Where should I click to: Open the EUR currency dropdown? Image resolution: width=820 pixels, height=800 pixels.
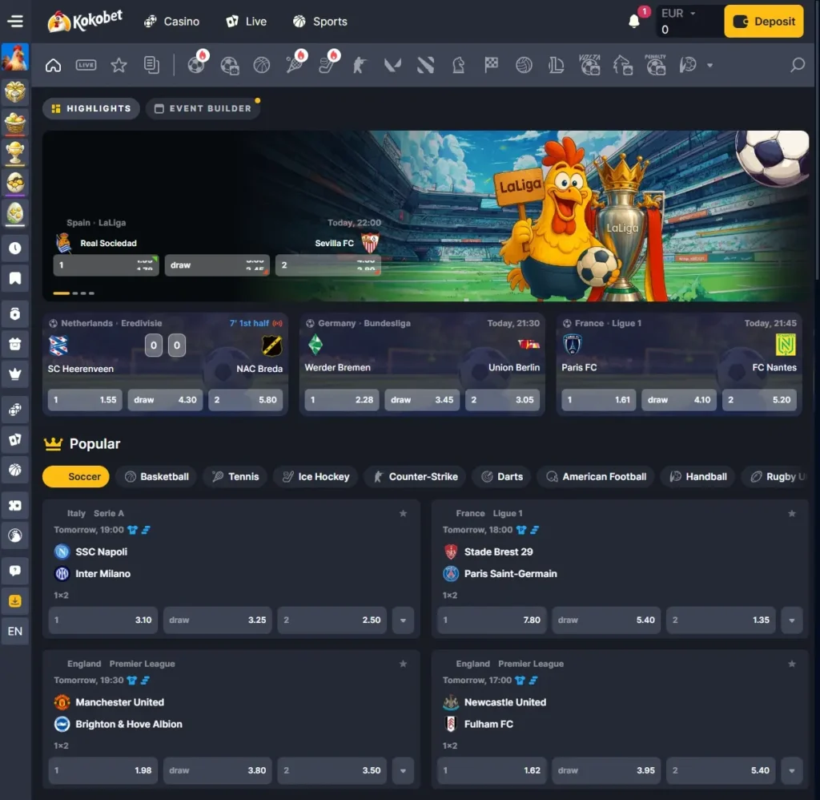point(679,13)
